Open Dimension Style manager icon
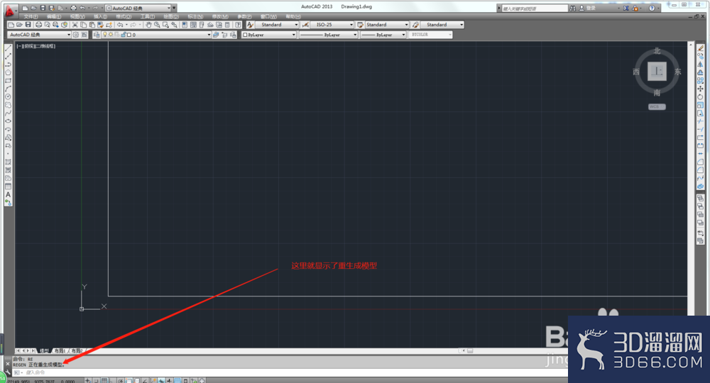The height and width of the screenshot is (383, 710). pos(305,25)
